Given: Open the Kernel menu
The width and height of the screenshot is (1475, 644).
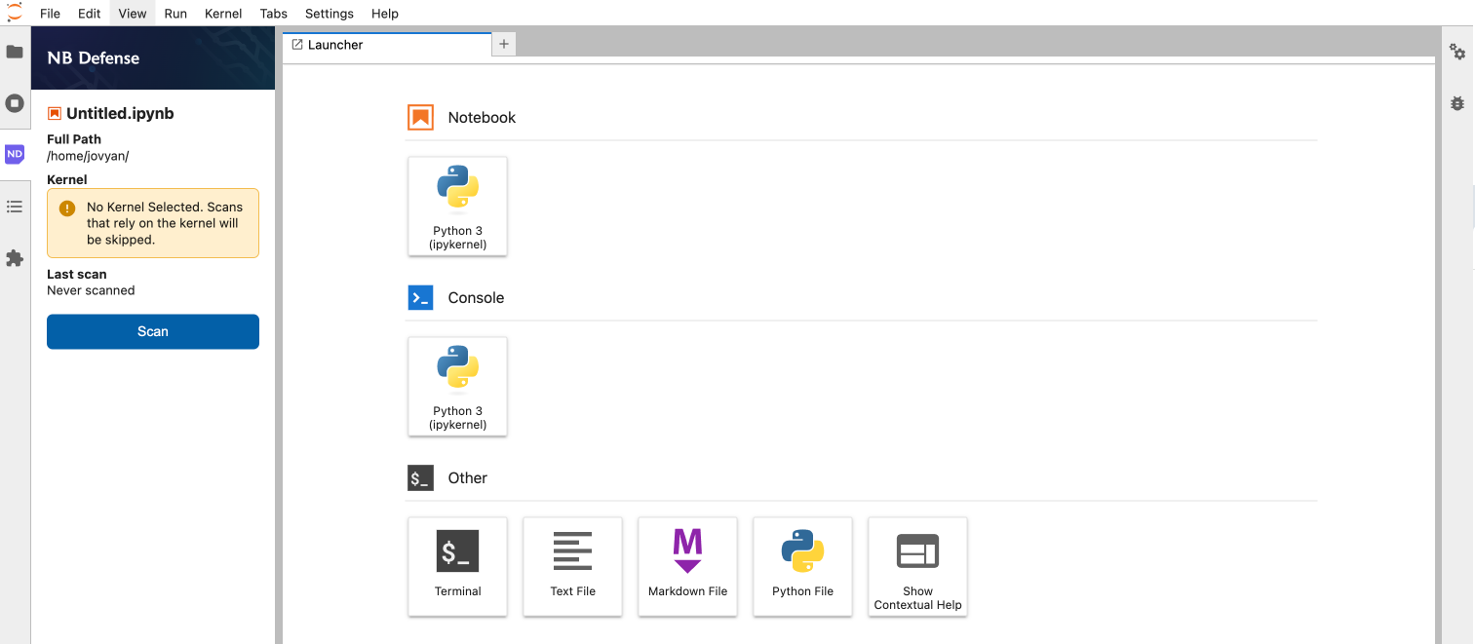Looking at the screenshot, I should [x=222, y=13].
